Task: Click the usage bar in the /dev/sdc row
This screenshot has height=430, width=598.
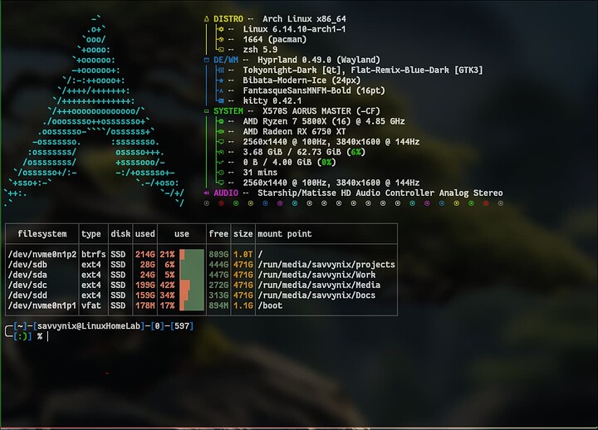Action: click(x=192, y=285)
